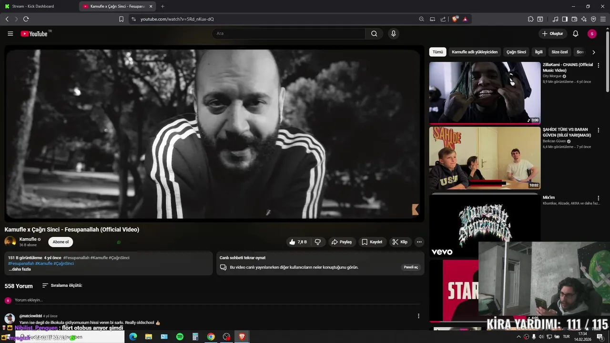Dislike the video with thumbs down

[318, 242]
